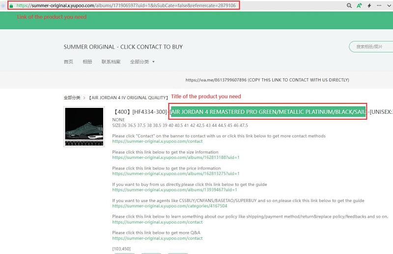Open the three-dots browser menu
The width and height of the screenshot is (393, 254).
pyautogui.click(x=379, y=5)
